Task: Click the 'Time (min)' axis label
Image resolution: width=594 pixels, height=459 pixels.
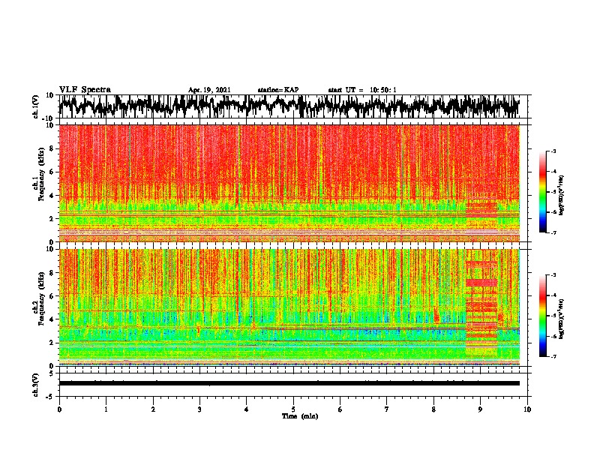Action: pos(300,416)
